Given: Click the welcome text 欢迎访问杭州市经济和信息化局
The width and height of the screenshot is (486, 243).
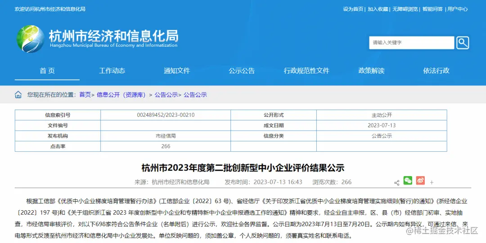Looking at the screenshot, I should coord(50,9).
